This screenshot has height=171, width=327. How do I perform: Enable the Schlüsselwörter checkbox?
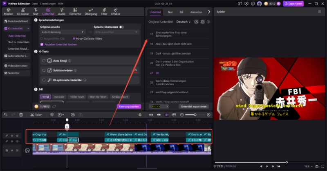click(x=44, y=70)
